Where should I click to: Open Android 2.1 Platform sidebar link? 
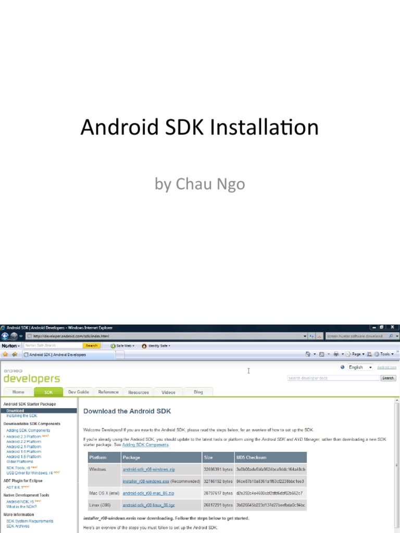click(x=23, y=447)
